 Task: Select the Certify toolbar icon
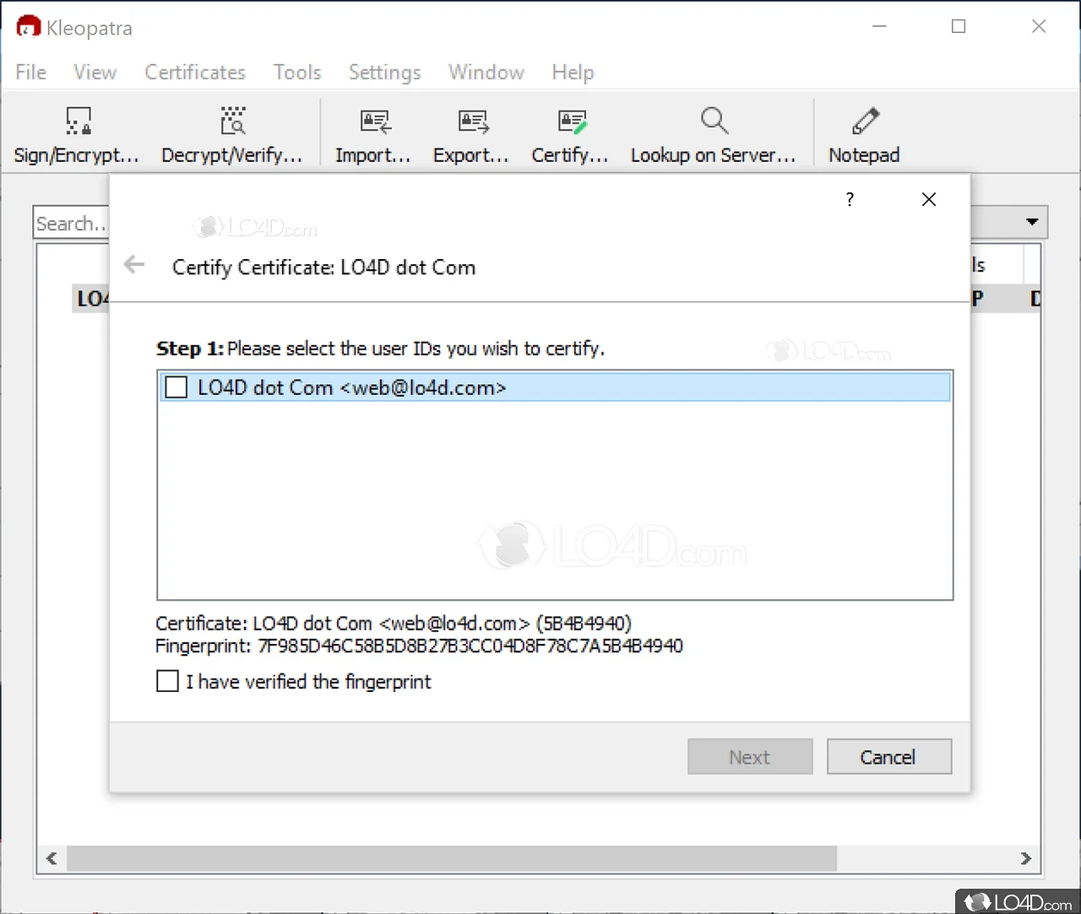(570, 133)
